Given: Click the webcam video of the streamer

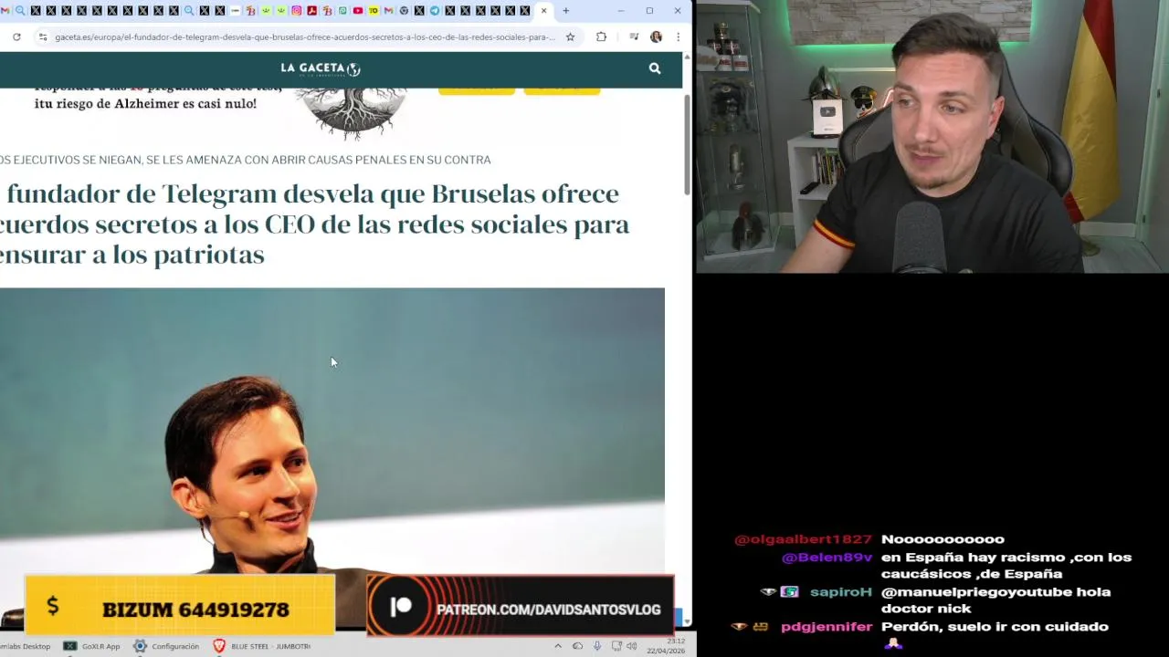Looking at the screenshot, I should click(932, 137).
